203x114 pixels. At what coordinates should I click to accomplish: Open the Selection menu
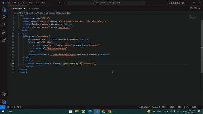point(23,3)
